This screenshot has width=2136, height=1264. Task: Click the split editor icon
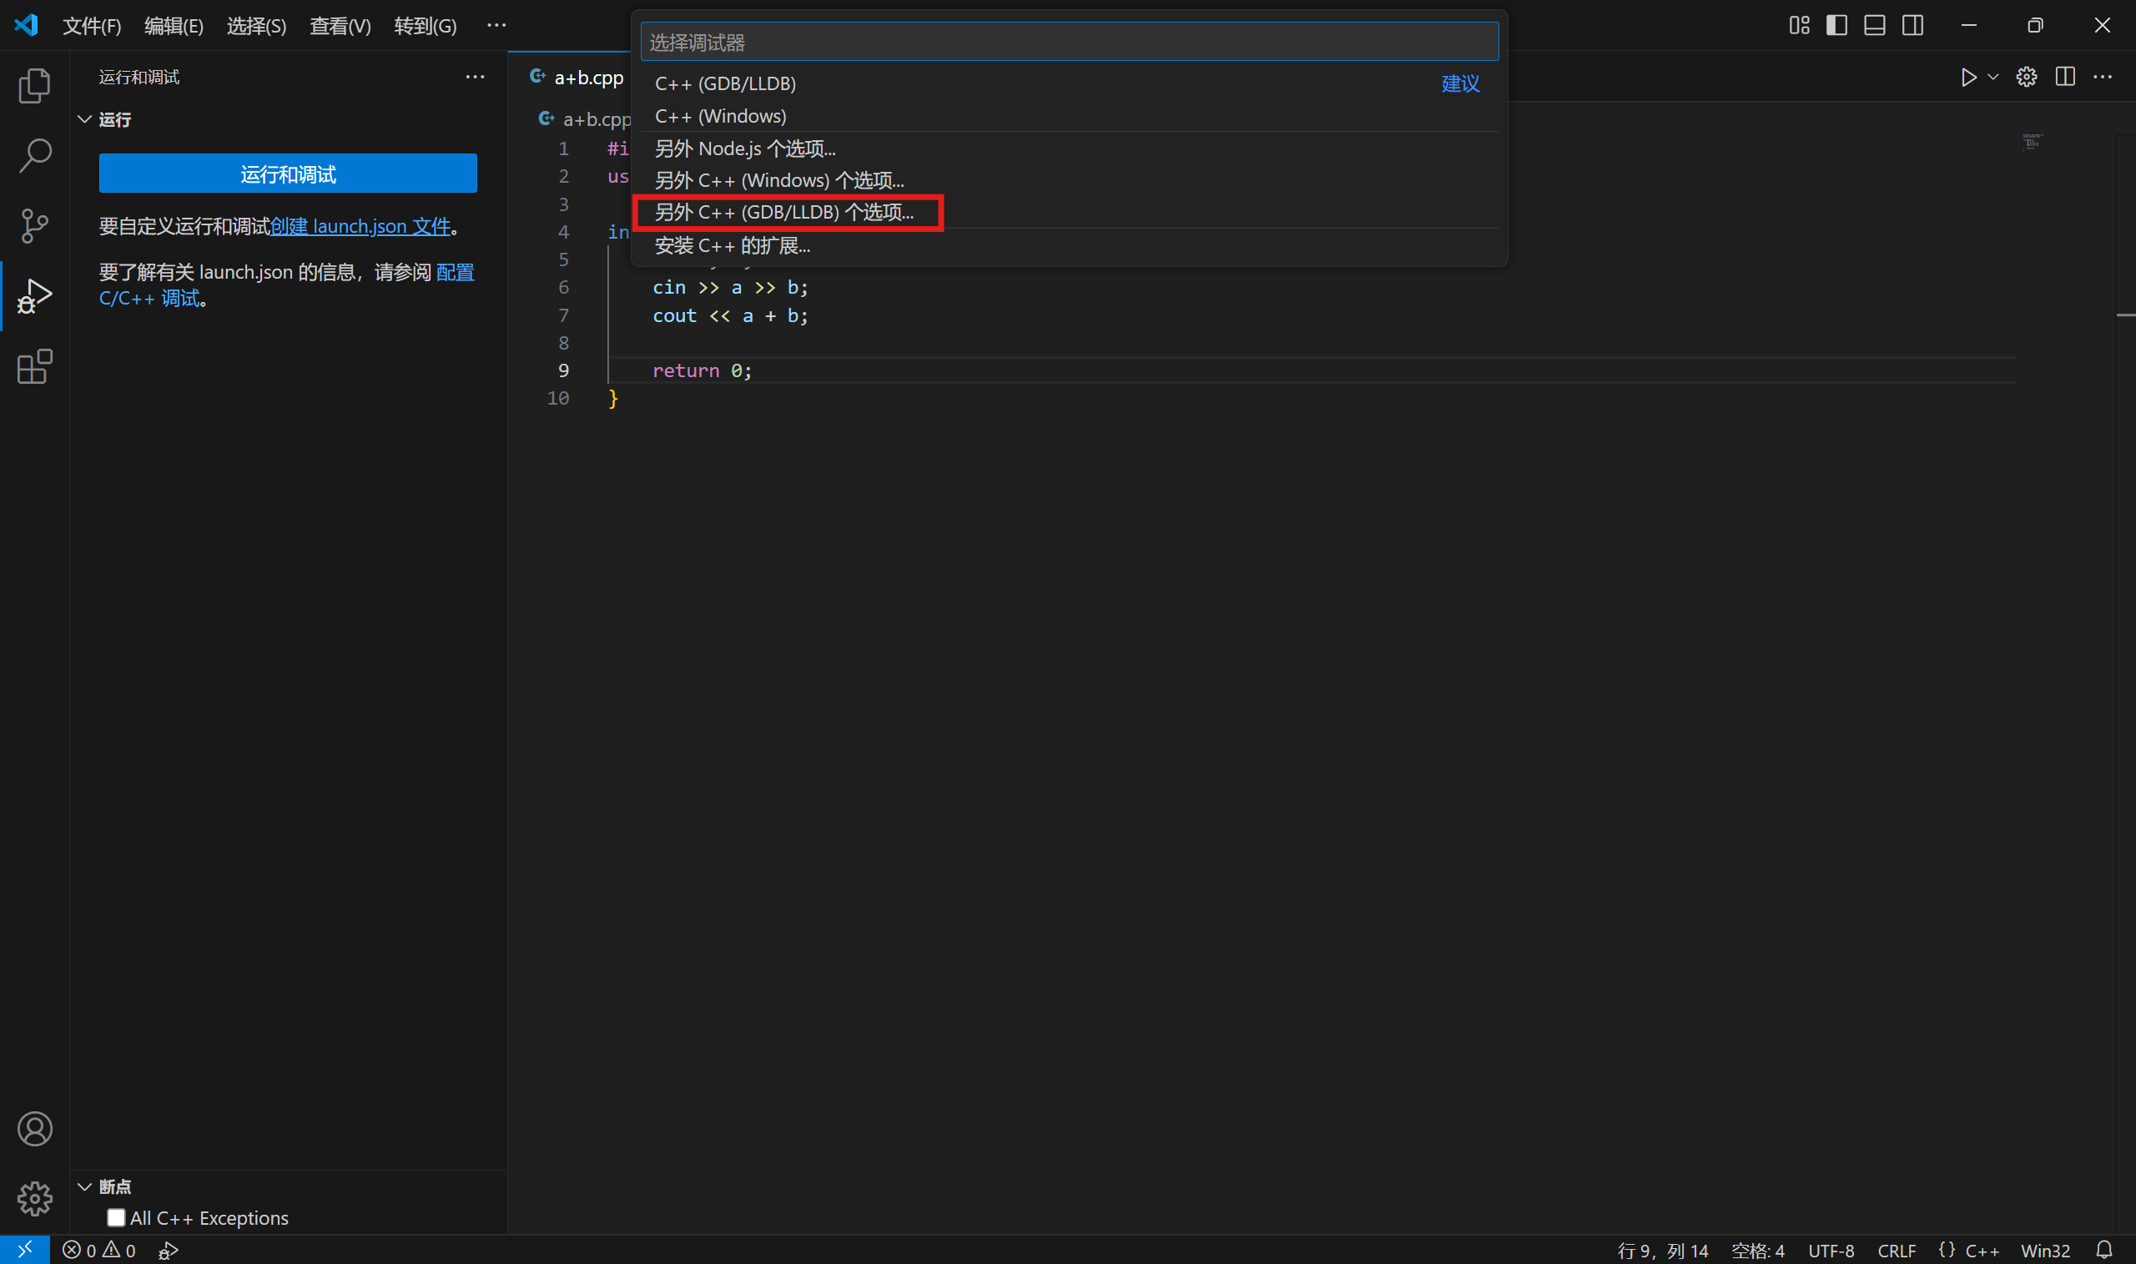tap(2064, 78)
